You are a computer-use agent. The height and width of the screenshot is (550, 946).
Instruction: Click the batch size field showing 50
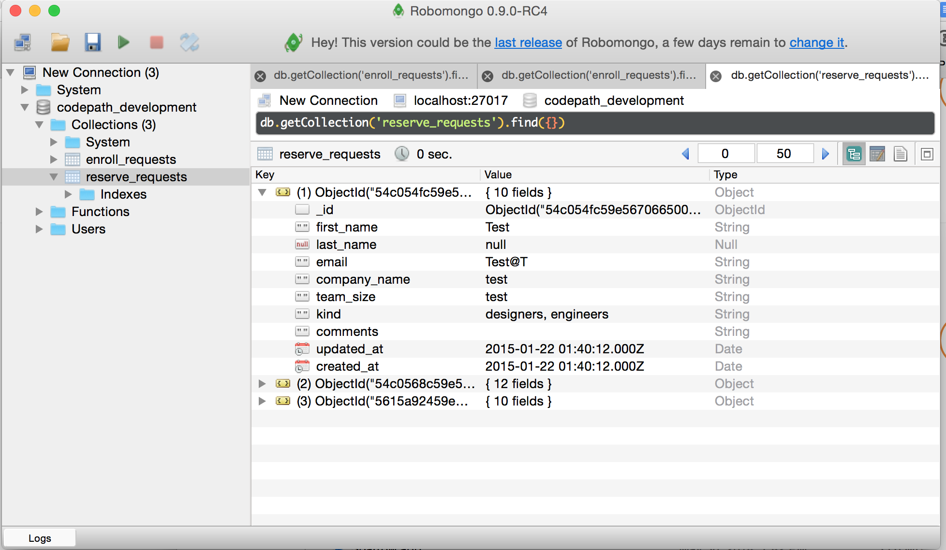point(783,154)
